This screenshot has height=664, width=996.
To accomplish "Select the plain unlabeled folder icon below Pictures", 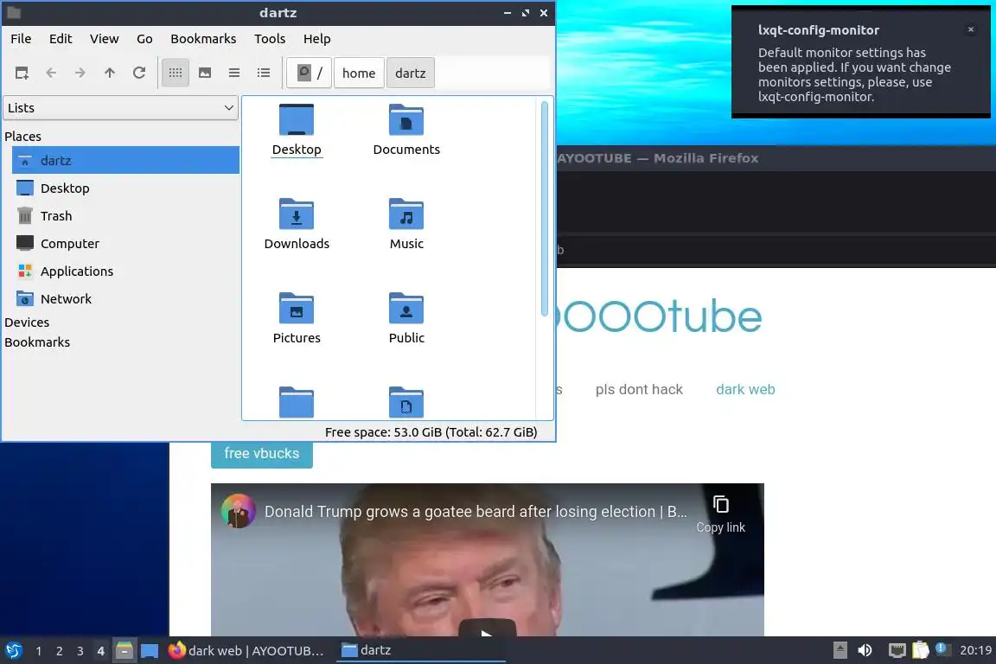I will click(297, 401).
